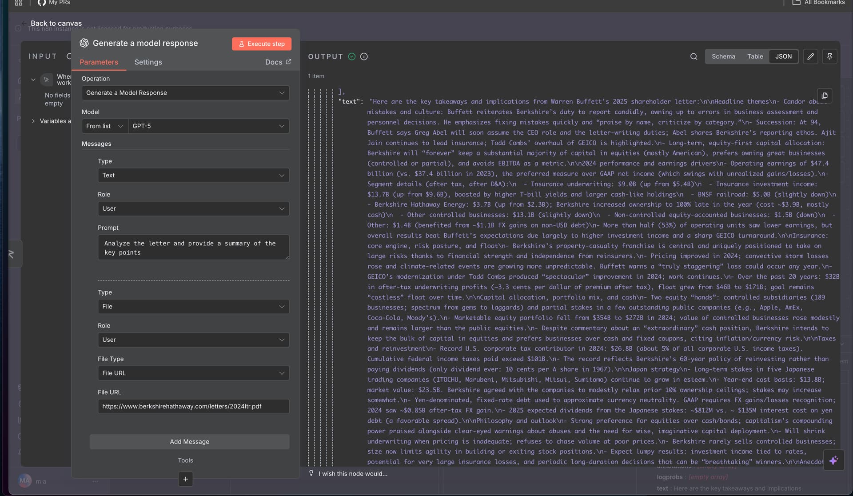Open the Operation dropdown
Viewport: 853px width, 496px height.
click(185, 93)
